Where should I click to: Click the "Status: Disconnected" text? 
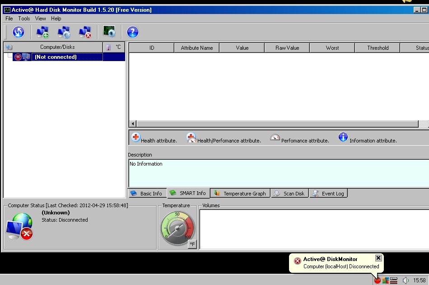65,220
